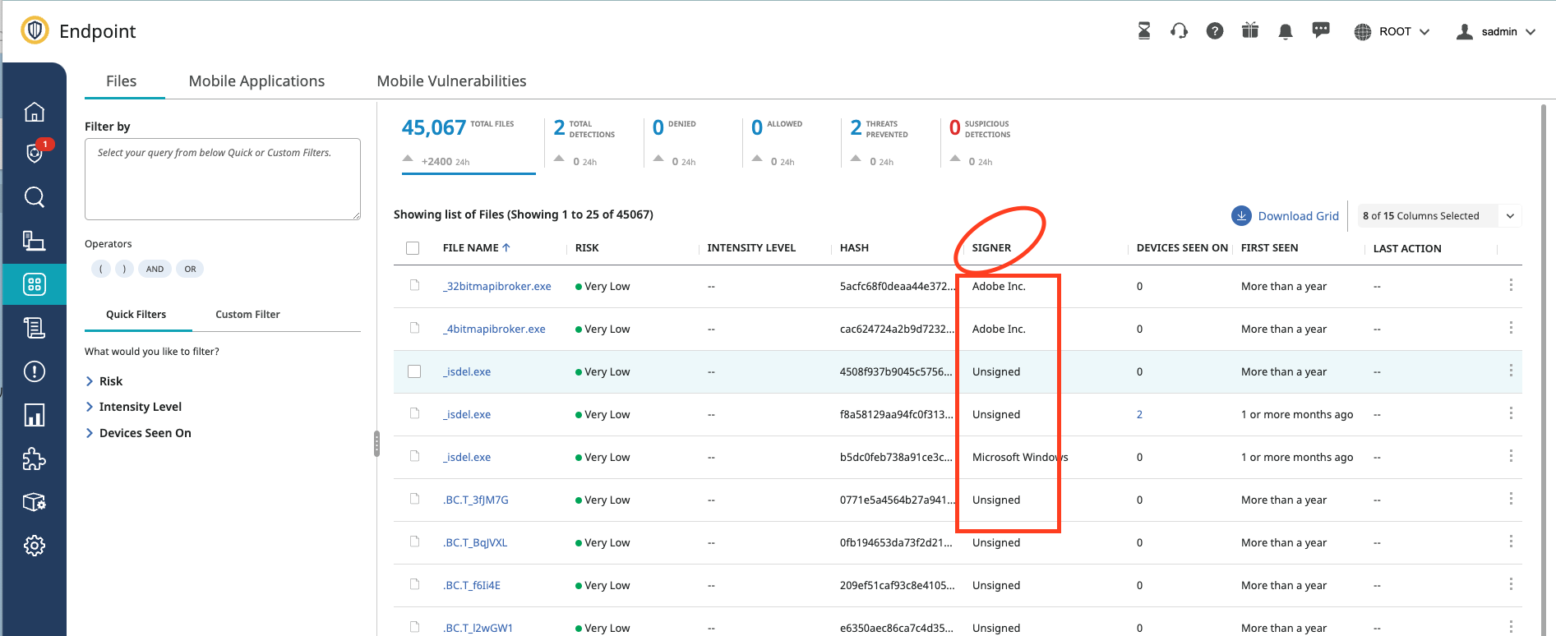Click the help question mark icon

click(x=1215, y=31)
